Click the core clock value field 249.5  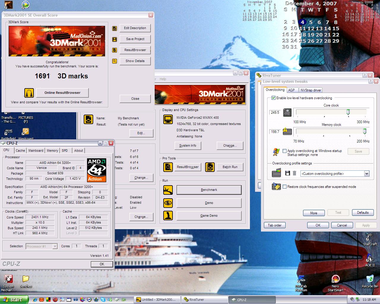pos(275,113)
